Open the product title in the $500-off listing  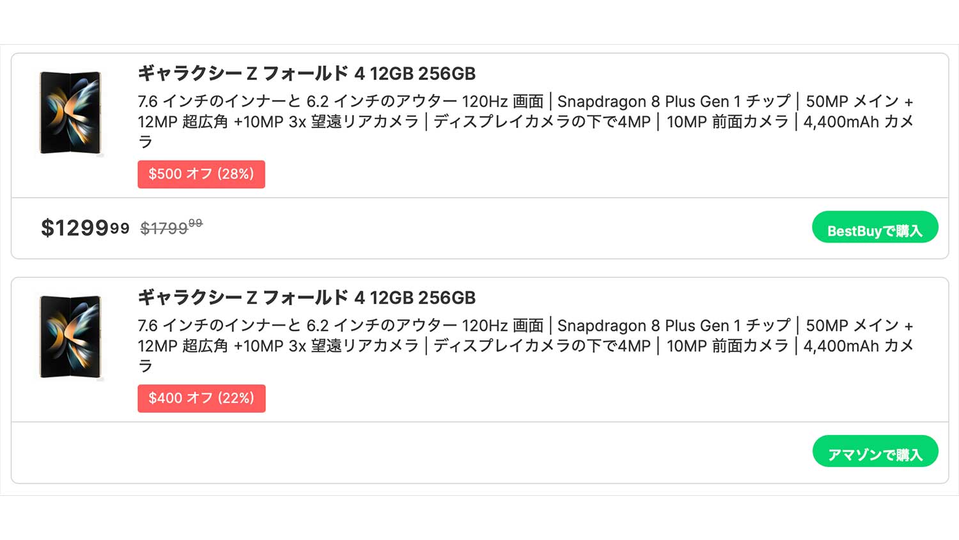(307, 74)
